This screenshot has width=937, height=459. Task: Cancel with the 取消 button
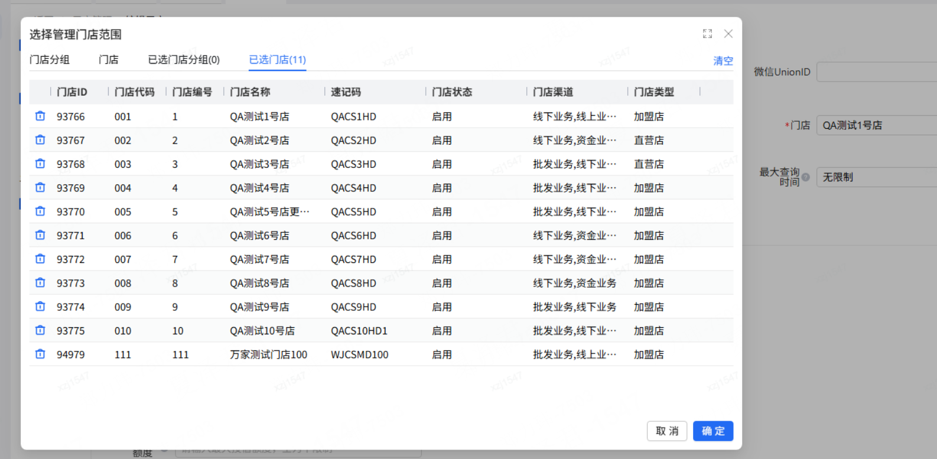coord(667,431)
